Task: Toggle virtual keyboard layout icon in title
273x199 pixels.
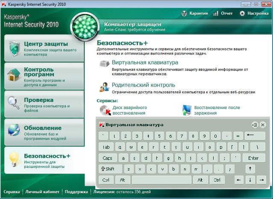Action: pos(255,125)
